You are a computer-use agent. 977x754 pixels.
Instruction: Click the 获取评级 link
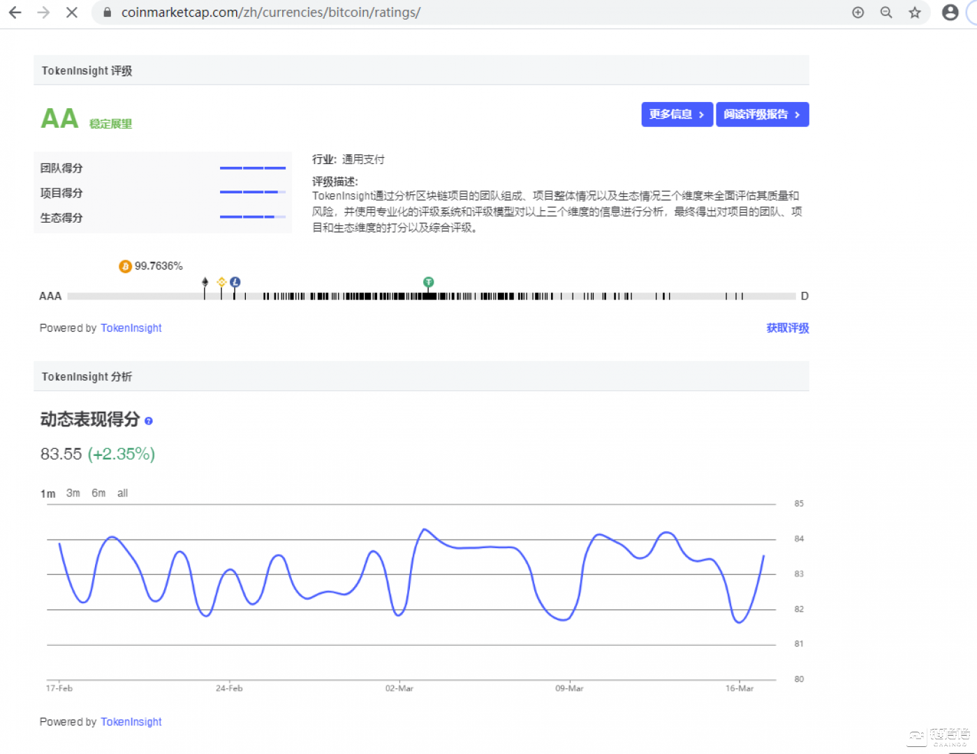coord(788,328)
